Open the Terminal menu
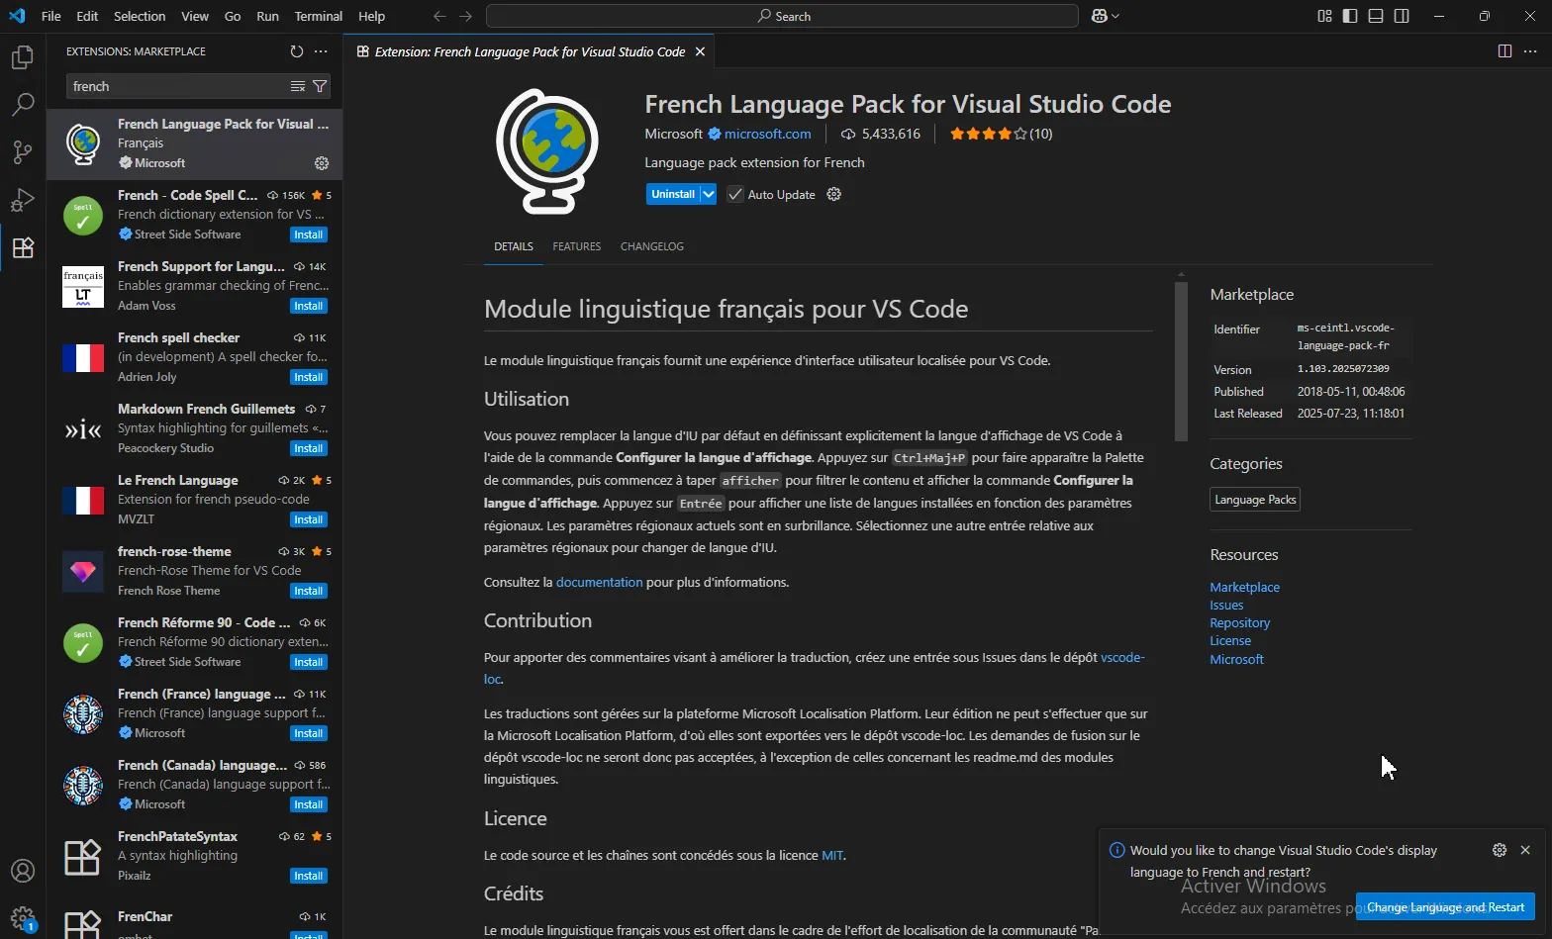Viewport: 1552px width, 939px height. pos(318,16)
